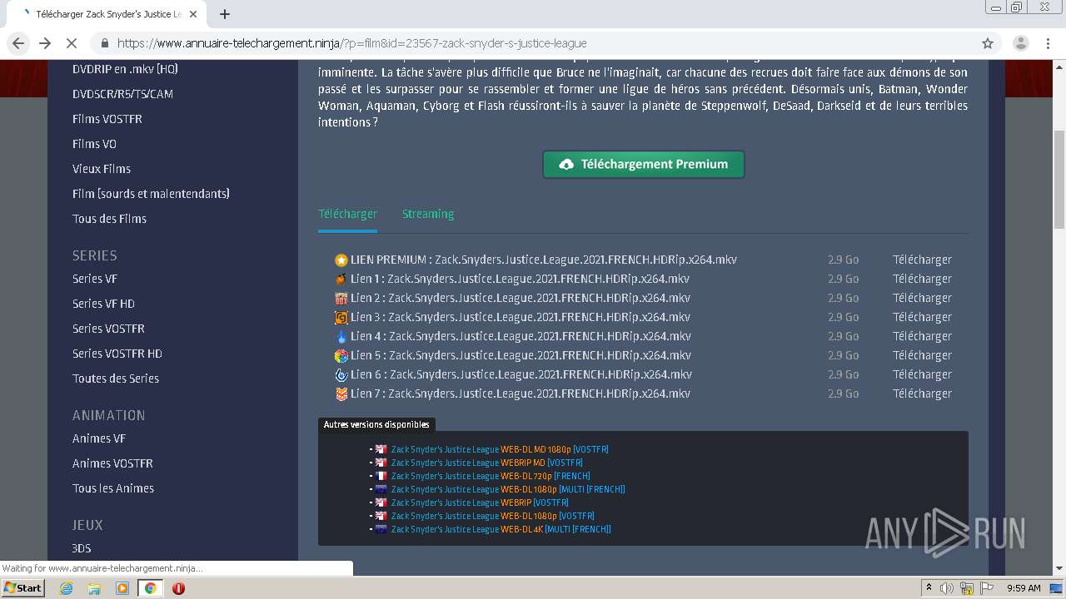Click the flag icon beside WEB-DL 720p [FRENCH]

(x=381, y=476)
